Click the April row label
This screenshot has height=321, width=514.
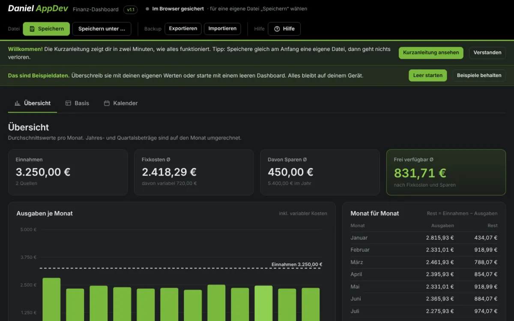pos(356,274)
